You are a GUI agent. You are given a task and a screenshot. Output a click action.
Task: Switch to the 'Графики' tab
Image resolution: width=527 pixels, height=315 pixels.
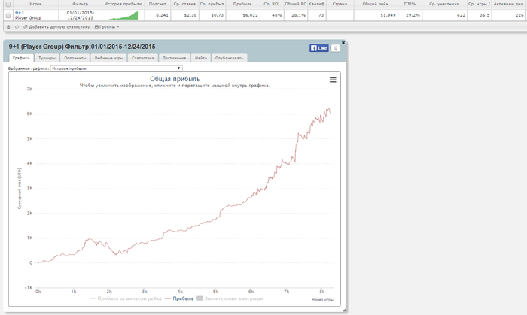click(21, 58)
